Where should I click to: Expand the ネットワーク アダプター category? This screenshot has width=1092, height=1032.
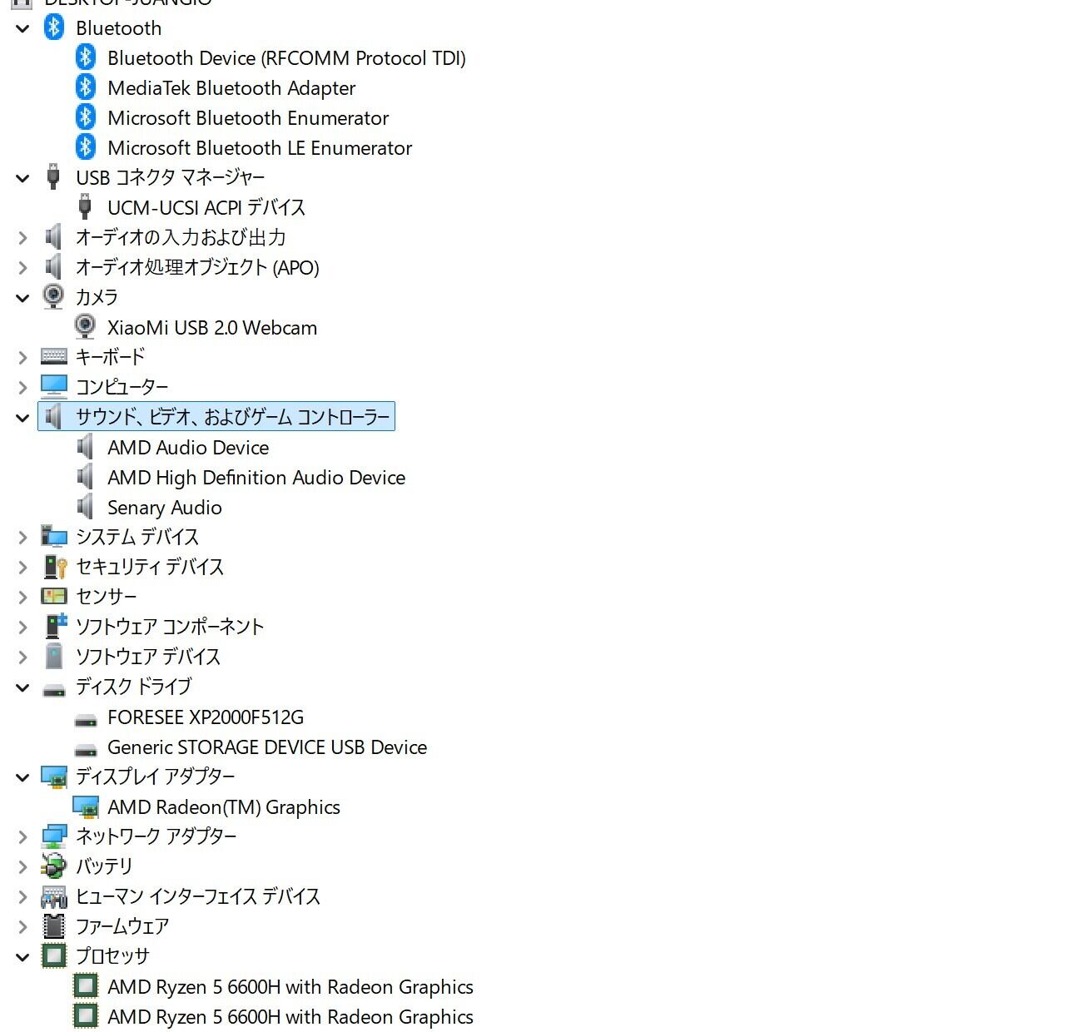(x=22, y=837)
